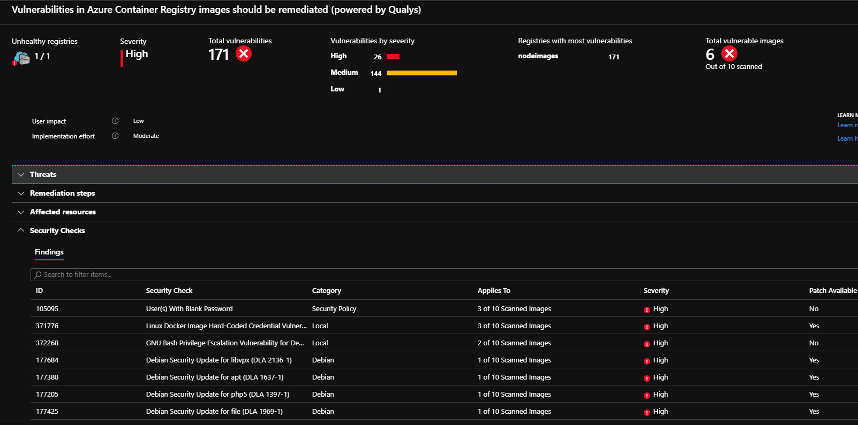Click the red High severity bar
The width and height of the screenshot is (858, 425).
click(x=393, y=56)
